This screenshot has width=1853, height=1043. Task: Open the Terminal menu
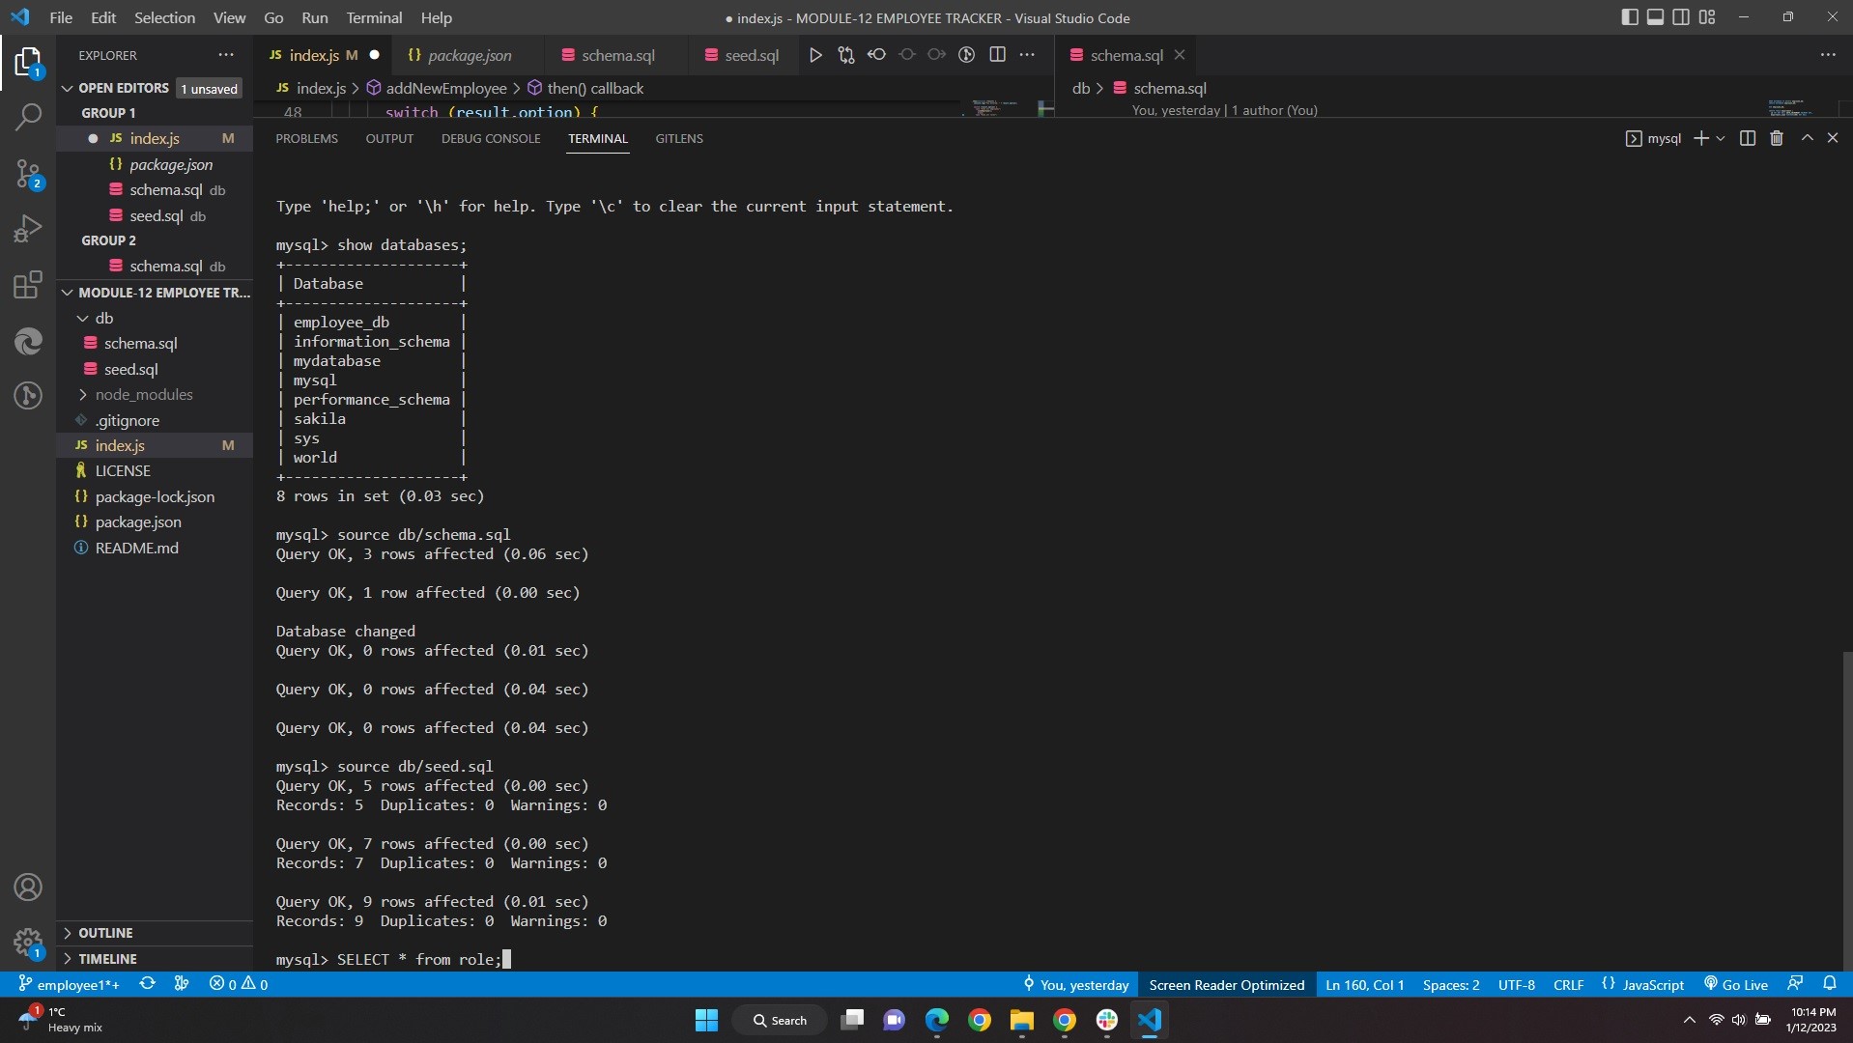click(373, 17)
